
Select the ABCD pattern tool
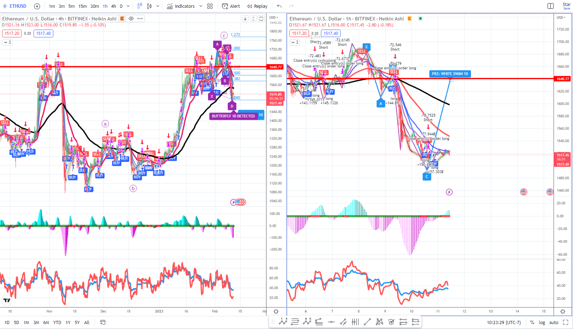point(307,322)
